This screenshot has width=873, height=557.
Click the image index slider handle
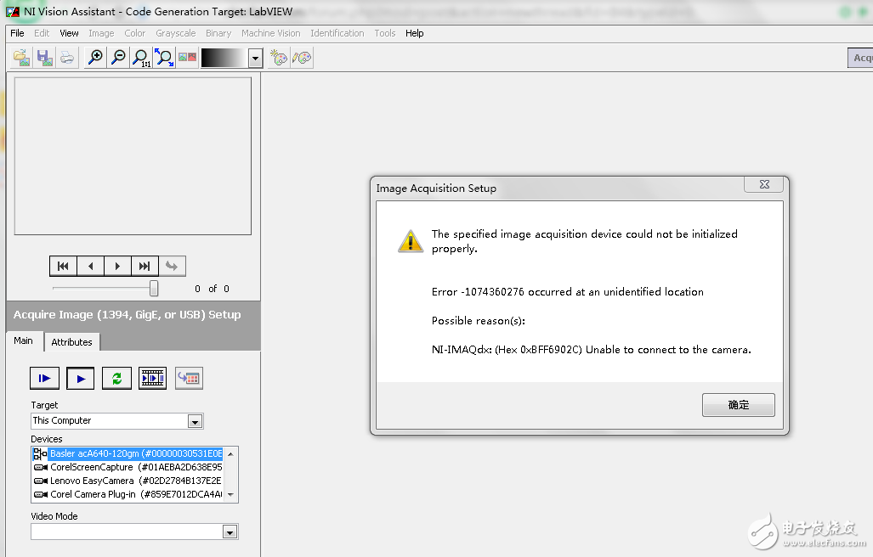tap(154, 288)
